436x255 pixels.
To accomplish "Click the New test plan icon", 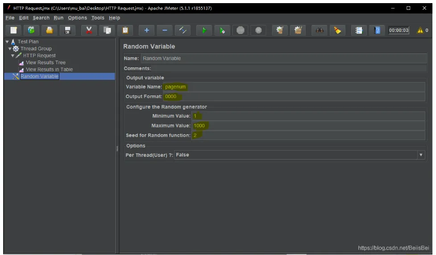I will coord(14,30).
